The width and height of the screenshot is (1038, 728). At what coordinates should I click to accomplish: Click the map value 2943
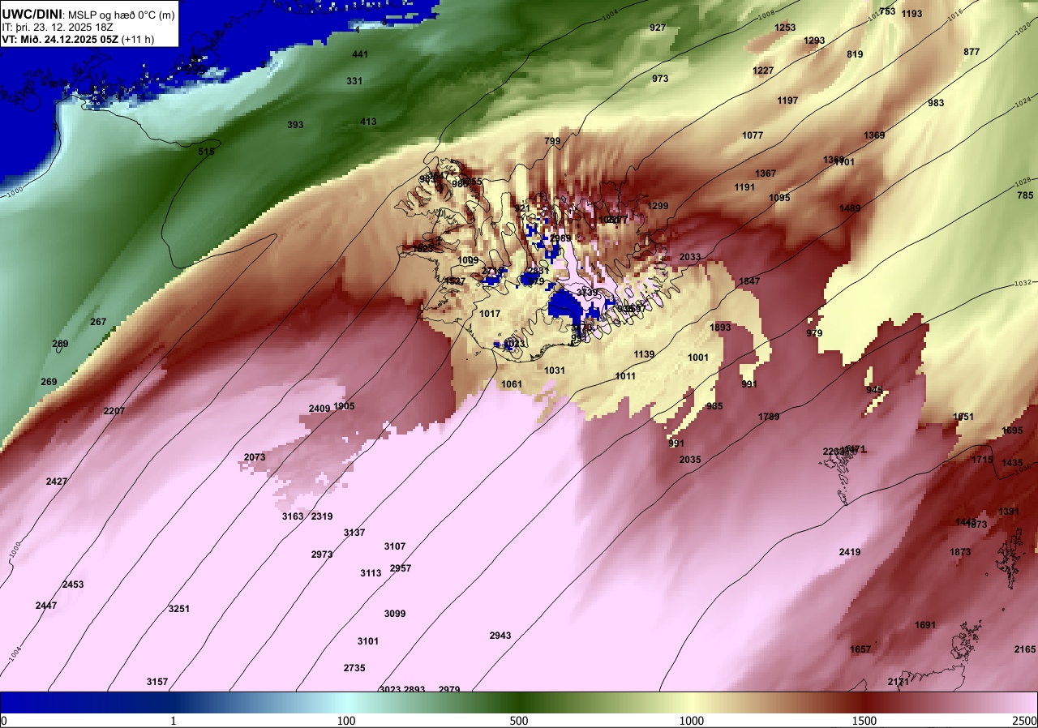pos(500,636)
